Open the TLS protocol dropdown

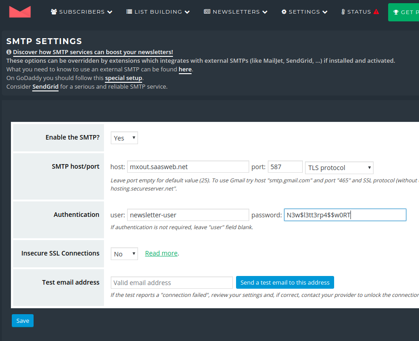[339, 168]
